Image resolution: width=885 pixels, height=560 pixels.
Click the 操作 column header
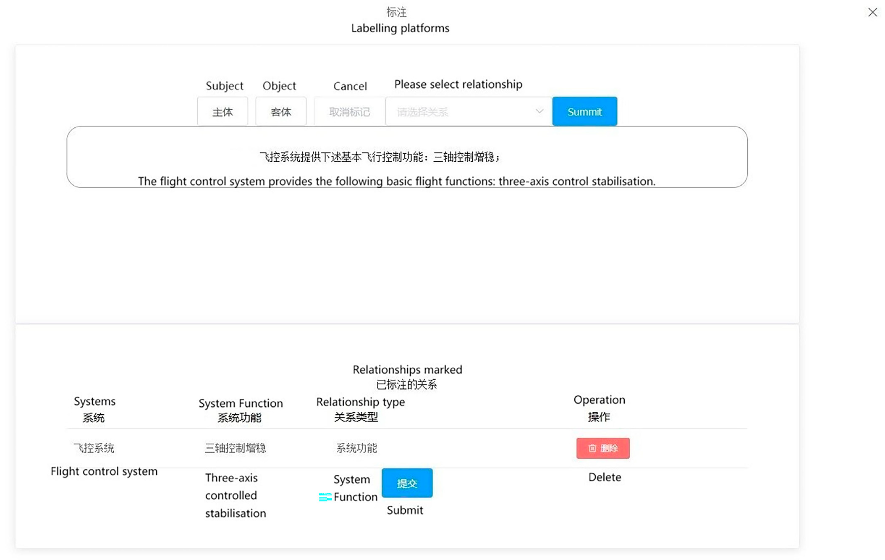coord(599,417)
